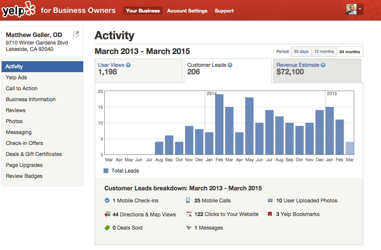Click the help icon next to Customer Leads
This screenshot has height=250, width=381.
pyautogui.click(x=230, y=65)
